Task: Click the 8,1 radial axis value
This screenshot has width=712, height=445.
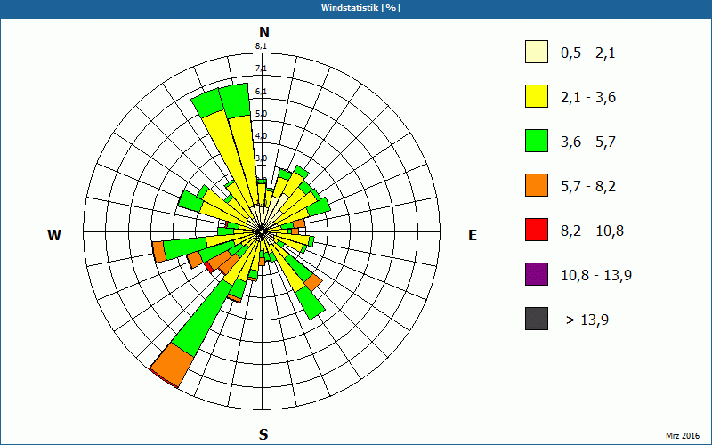Action: pos(261,46)
